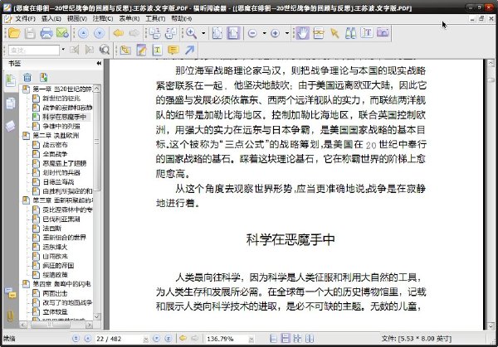Image resolution: width=498 pixels, height=347 pixels.
Task: Open the 表单 menu
Action: [129, 19]
